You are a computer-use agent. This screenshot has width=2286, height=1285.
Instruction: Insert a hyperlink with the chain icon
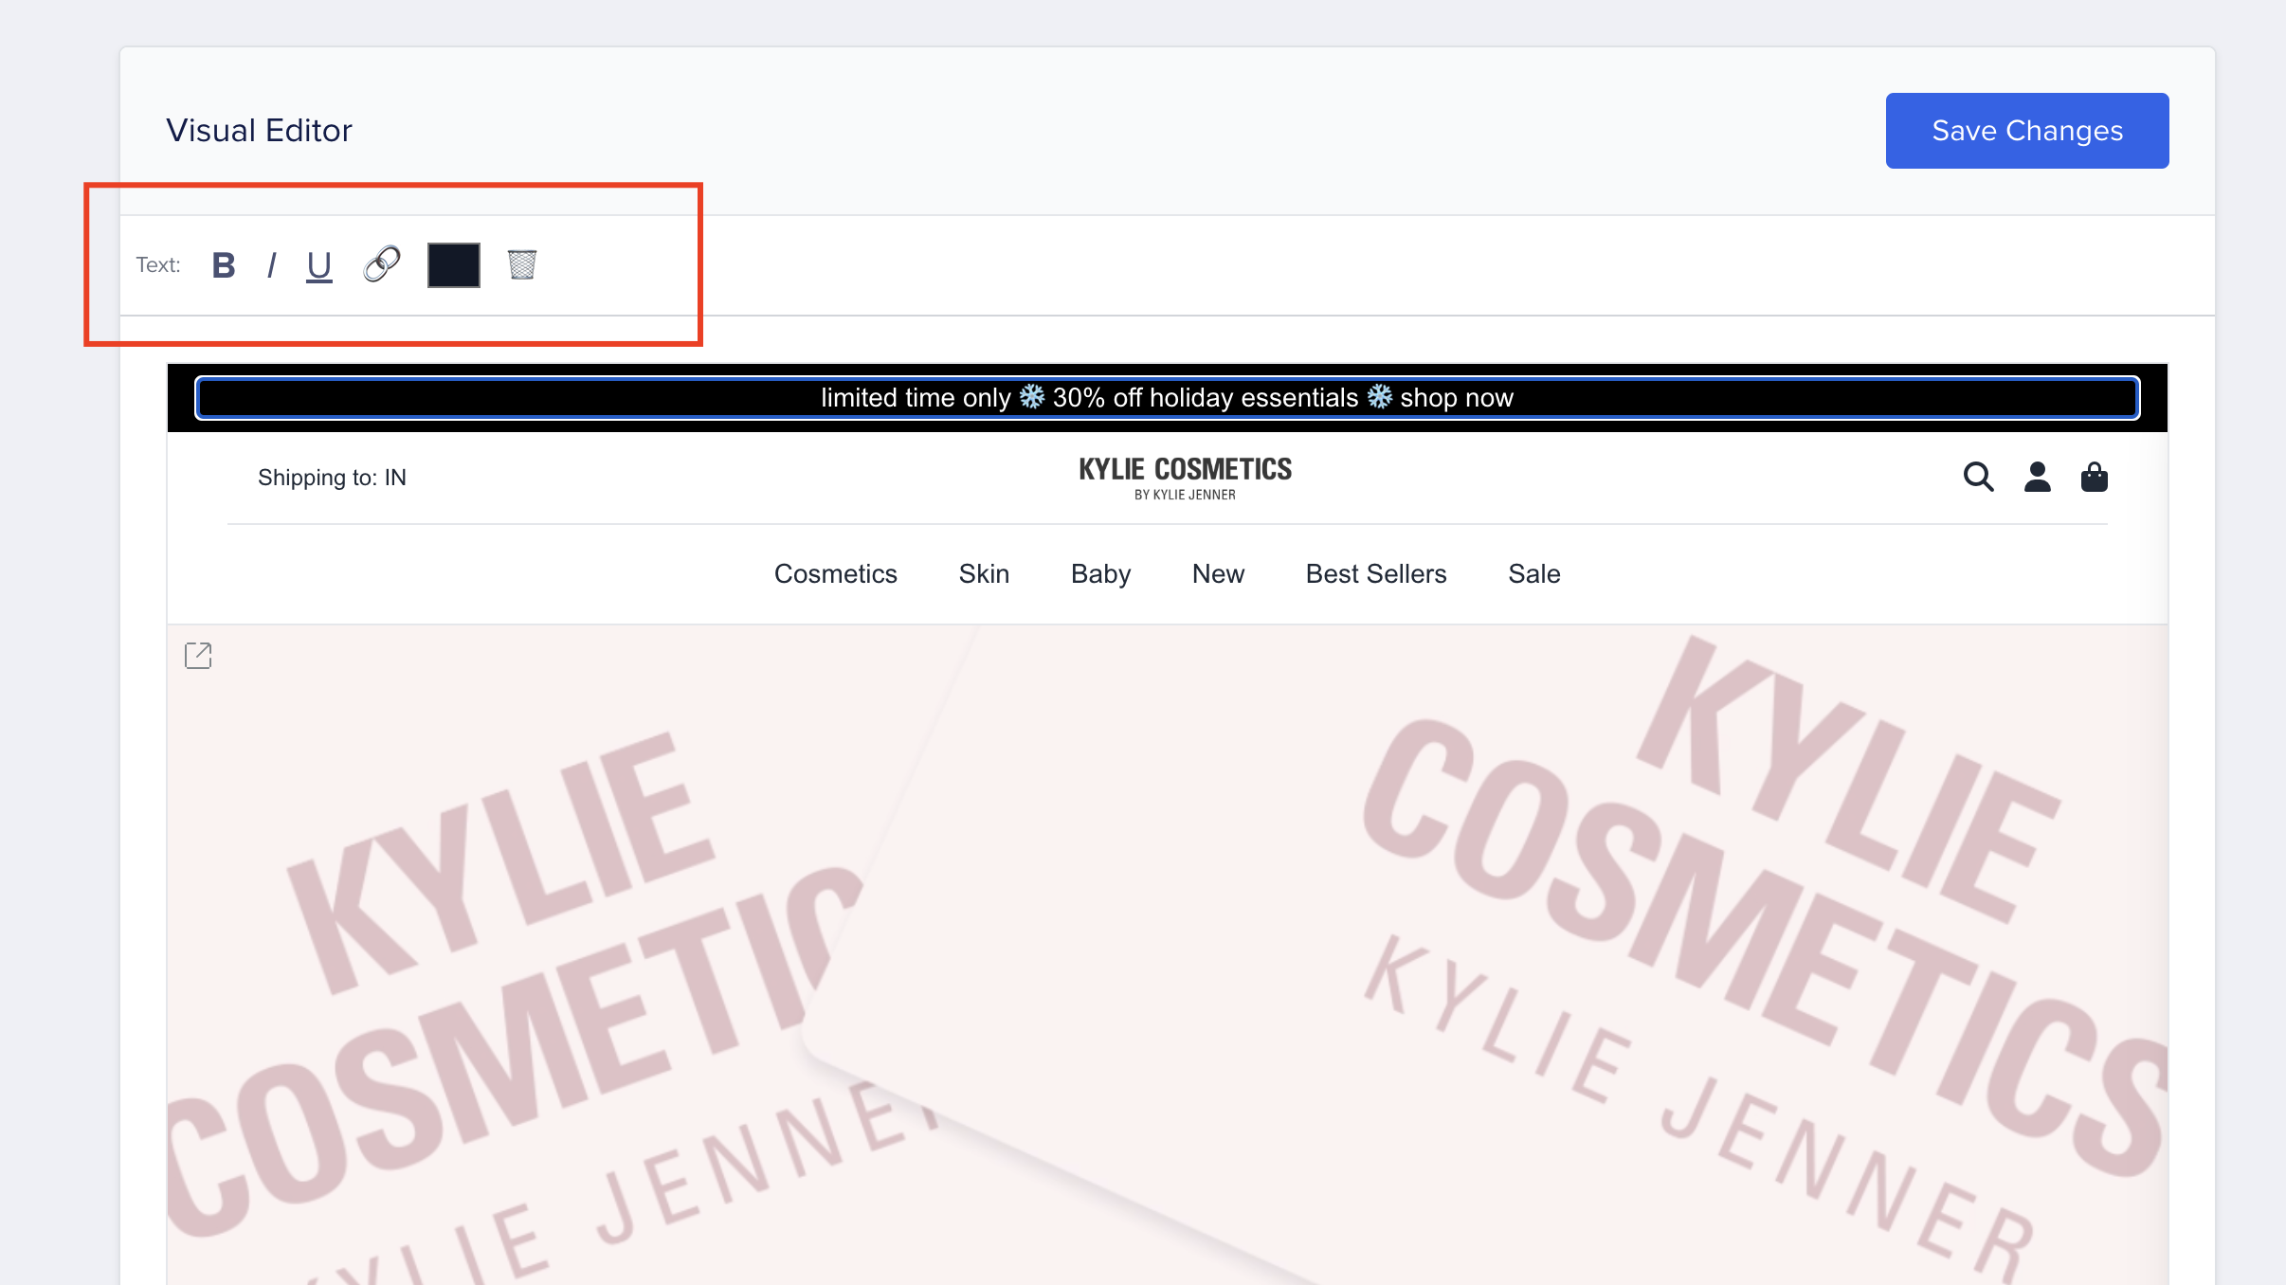pos(382,264)
